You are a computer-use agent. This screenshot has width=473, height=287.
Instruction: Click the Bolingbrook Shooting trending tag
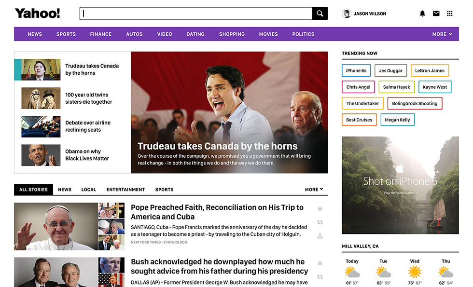(415, 103)
